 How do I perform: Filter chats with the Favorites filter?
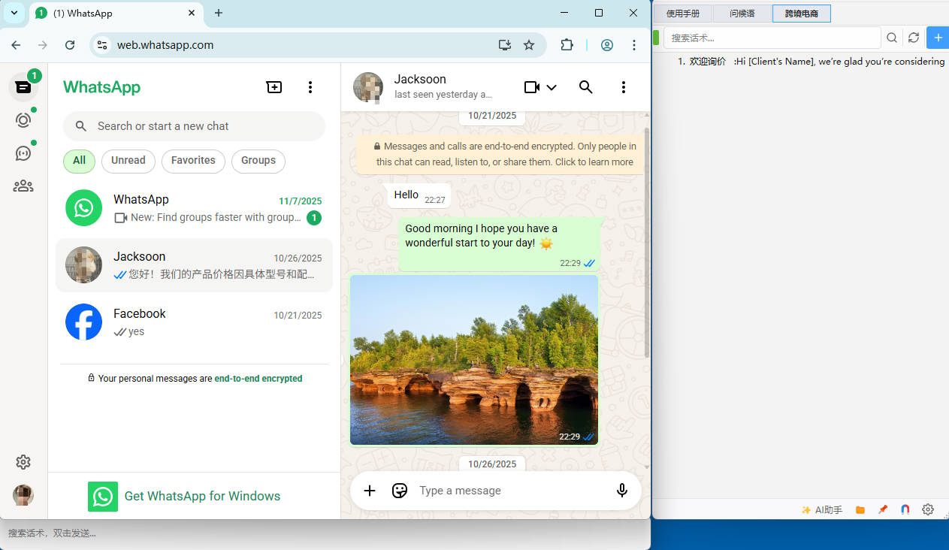193,161
